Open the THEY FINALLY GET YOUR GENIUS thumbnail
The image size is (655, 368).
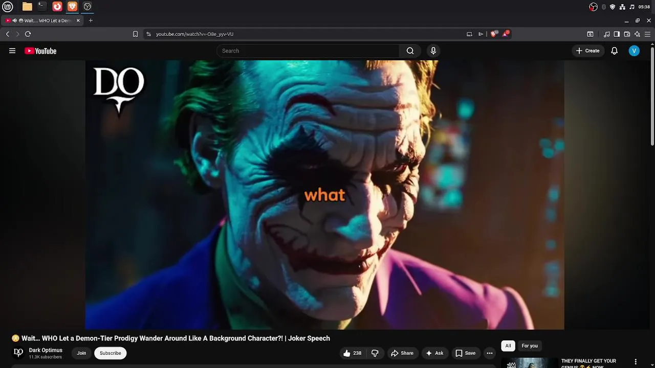point(530,363)
